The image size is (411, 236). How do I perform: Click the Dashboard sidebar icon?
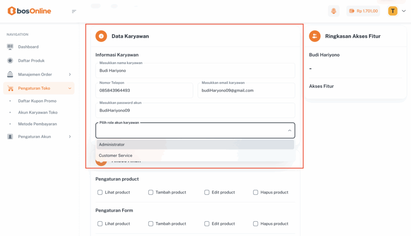[10, 47]
